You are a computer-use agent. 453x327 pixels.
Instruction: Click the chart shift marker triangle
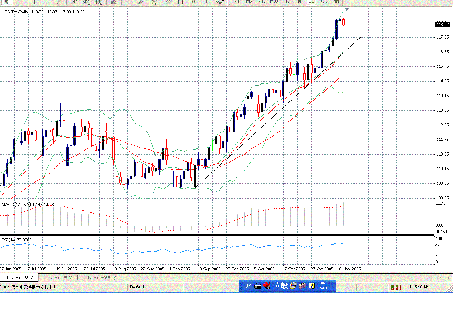click(x=346, y=9)
